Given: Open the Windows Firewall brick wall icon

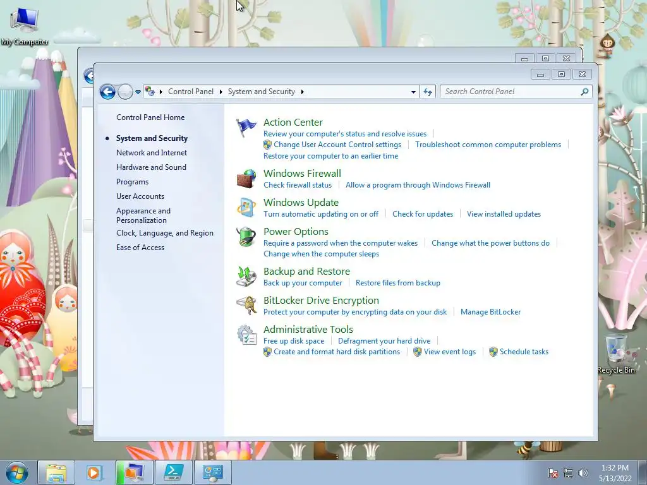Looking at the screenshot, I should 246,179.
